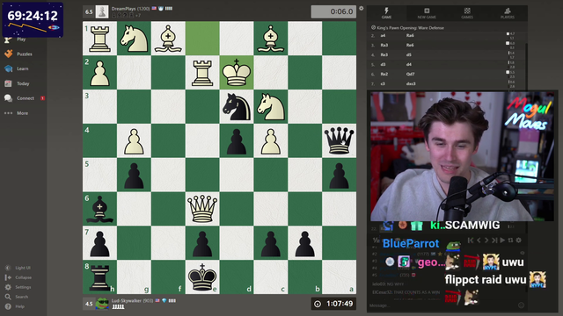Collapse the left sidebar
This screenshot has height=316, width=563.
(18, 277)
